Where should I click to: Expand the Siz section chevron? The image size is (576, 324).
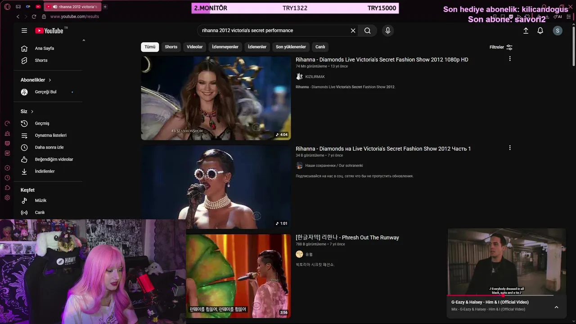pos(32,112)
